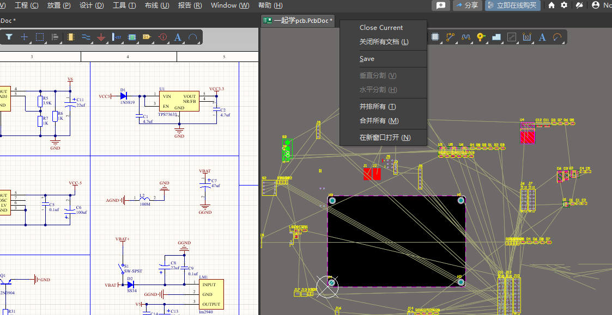The height and width of the screenshot is (315, 612).
Task: Place a sheet symbol using green block icon
Action: tap(132, 37)
